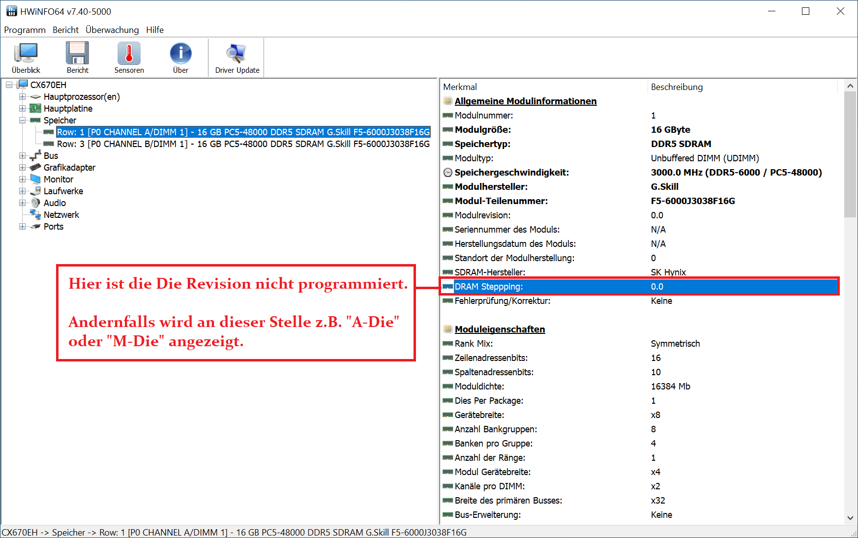This screenshot has width=858, height=538.
Task: Collapse the Speicher node
Action: click(22, 120)
